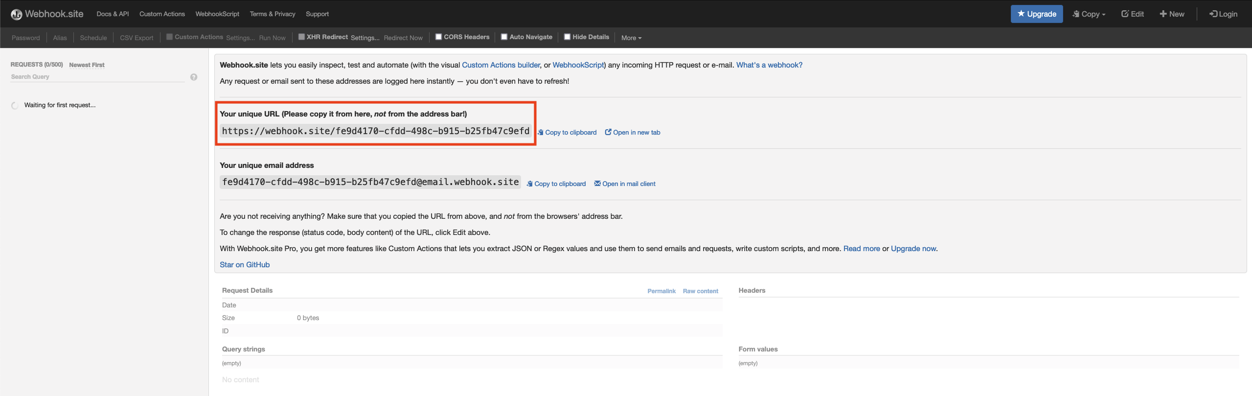Open Star on GitHub link

click(245, 265)
